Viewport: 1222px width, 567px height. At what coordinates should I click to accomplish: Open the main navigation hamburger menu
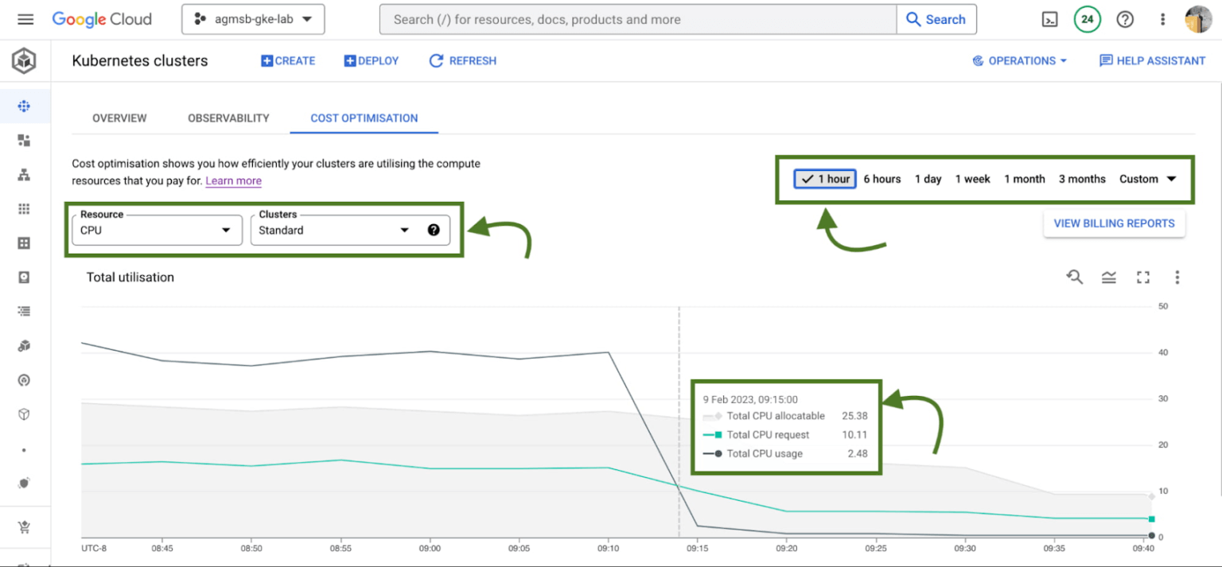(25, 19)
